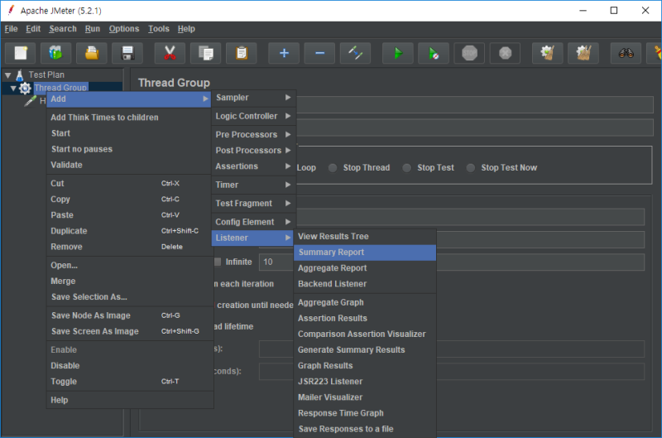Click the Clear All brooms icon

coord(583,53)
